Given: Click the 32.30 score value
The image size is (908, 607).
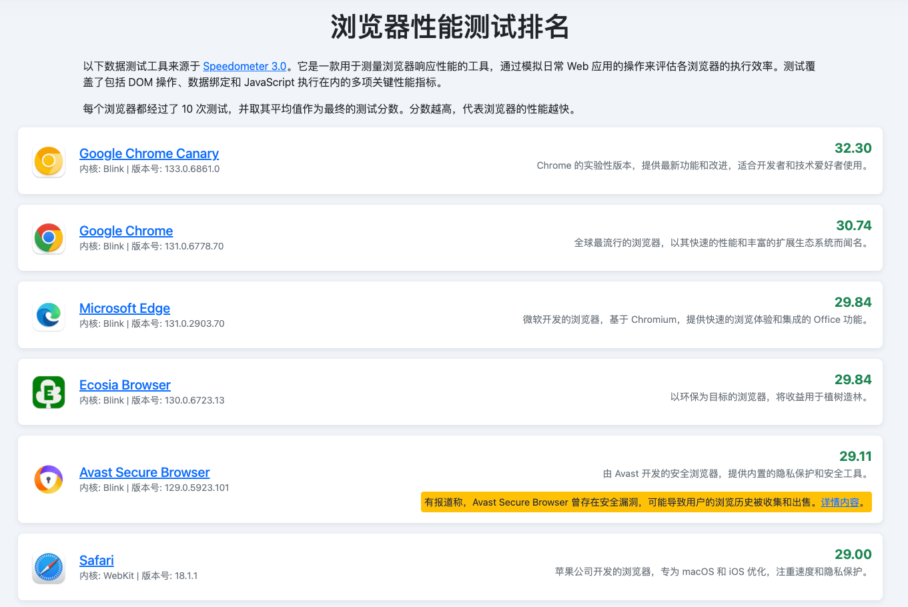Looking at the screenshot, I should click(853, 148).
